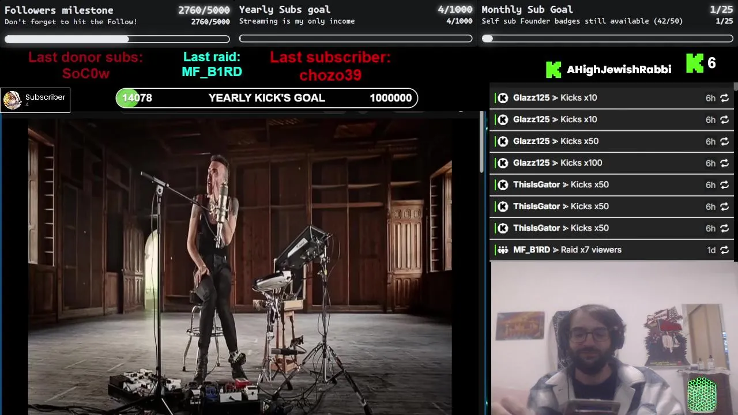Click the raid viewers icon beside MF_B1RD
Viewport: 738px width, 415px height.
(x=503, y=250)
